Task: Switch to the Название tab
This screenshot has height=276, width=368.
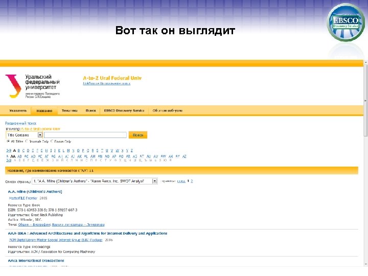Action: pos(44,111)
